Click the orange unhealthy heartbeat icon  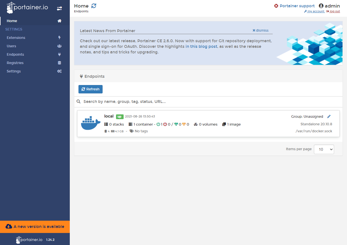pos(184,124)
